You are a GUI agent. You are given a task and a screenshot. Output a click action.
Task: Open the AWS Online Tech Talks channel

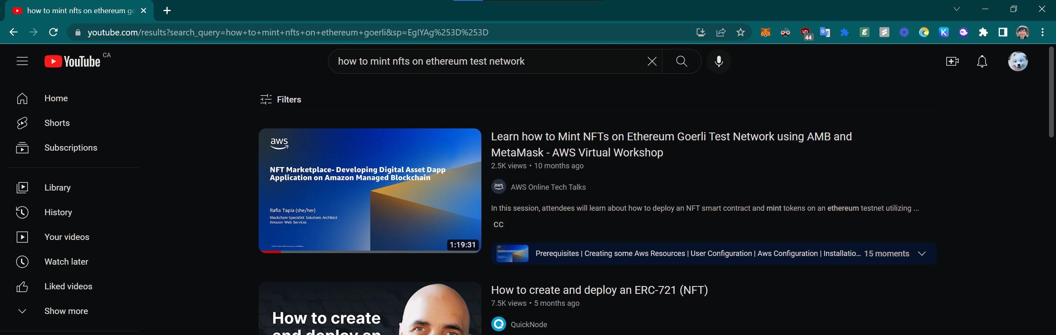[548, 187]
